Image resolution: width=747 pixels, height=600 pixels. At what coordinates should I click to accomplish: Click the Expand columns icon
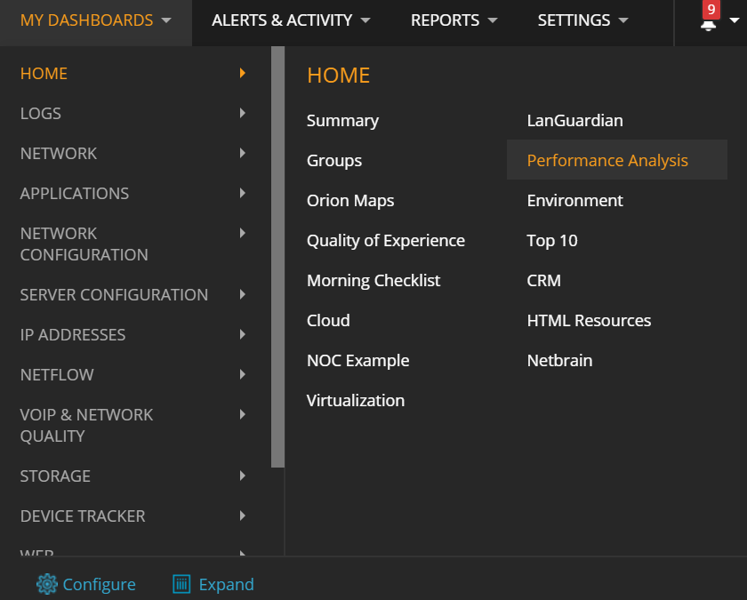181,584
